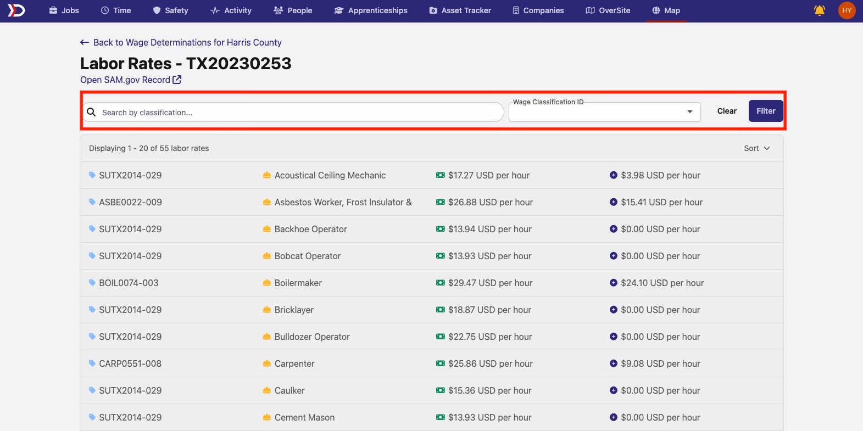Click plus icon next to $9.08 USD
Image resolution: width=863 pixels, height=431 pixels.
(x=614, y=363)
